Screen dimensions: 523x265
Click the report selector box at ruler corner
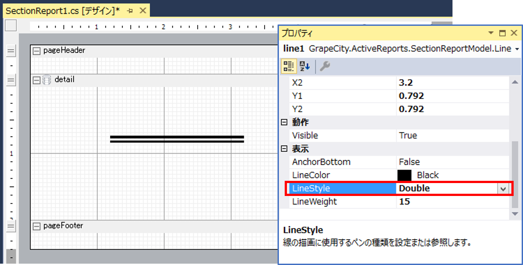click(11, 25)
